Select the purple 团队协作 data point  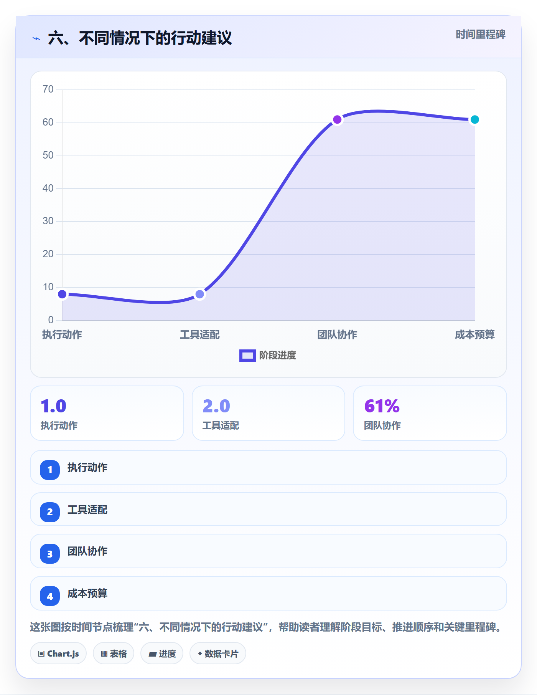[x=337, y=119]
